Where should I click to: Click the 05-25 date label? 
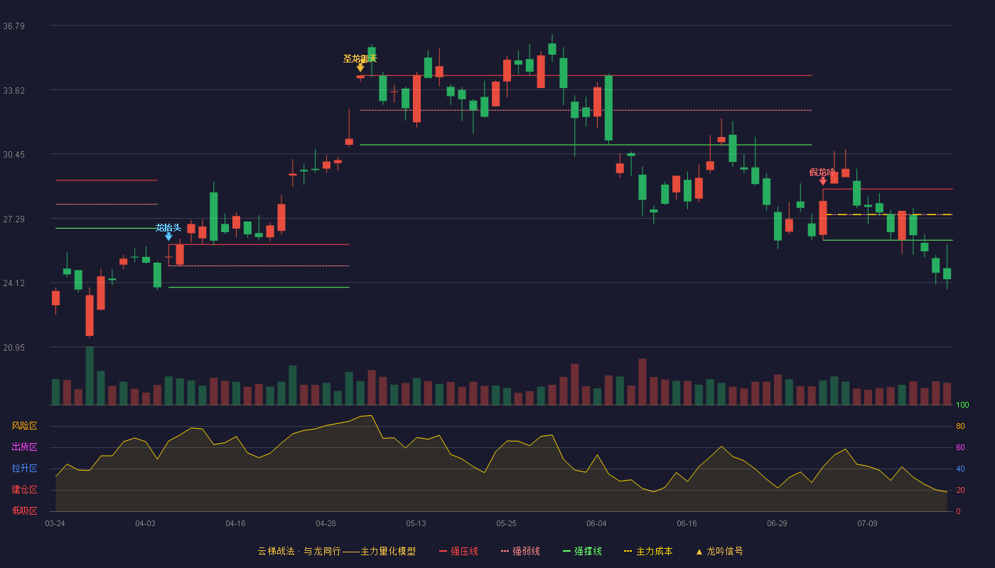[x=506, y=523]
